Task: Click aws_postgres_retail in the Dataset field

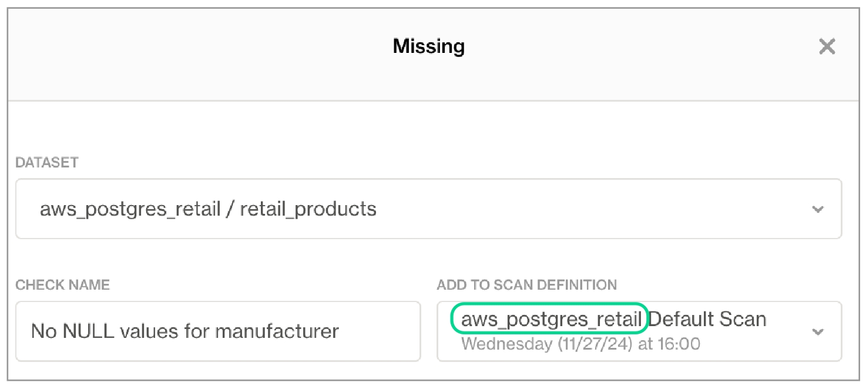Action: 130,209
